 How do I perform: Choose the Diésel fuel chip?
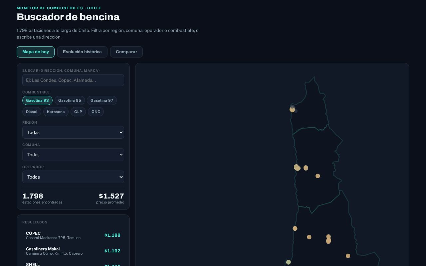pyautogui.click(x=32, y=112)
